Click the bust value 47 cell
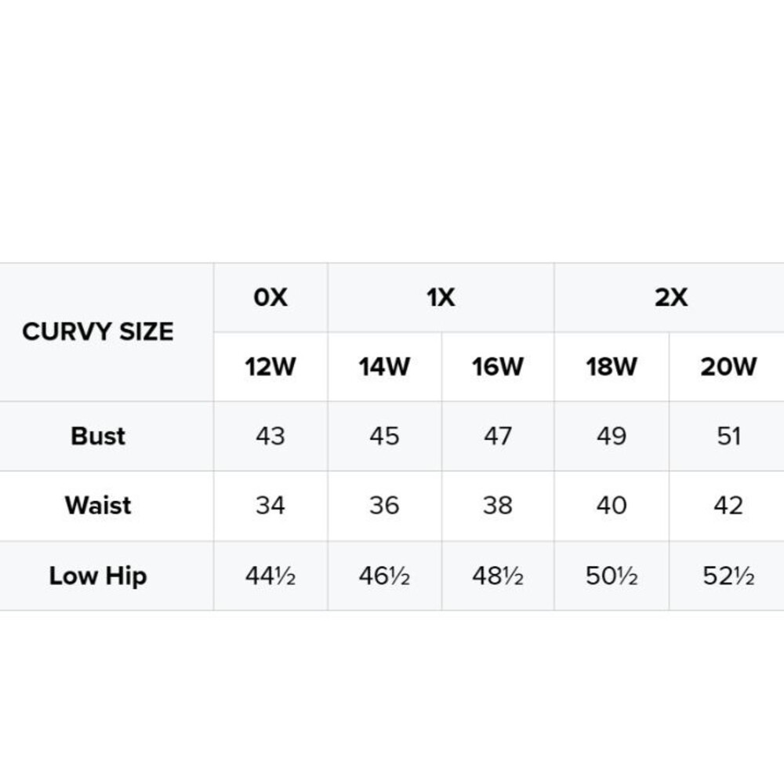Image resolution: width=784 pixels, height=784 pixels. pos(498,436)
